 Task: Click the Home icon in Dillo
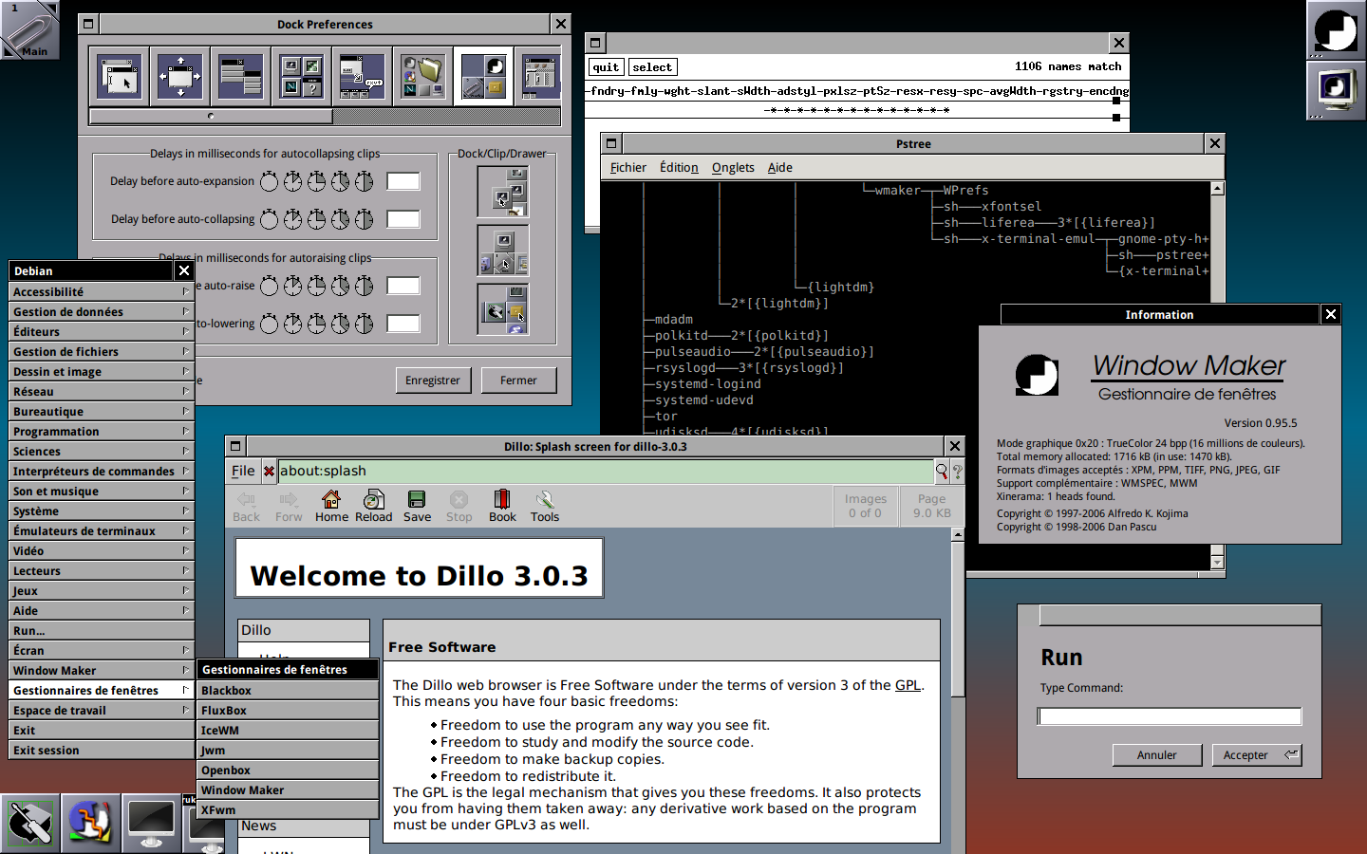pyautogui.click(x=331, y=506)
